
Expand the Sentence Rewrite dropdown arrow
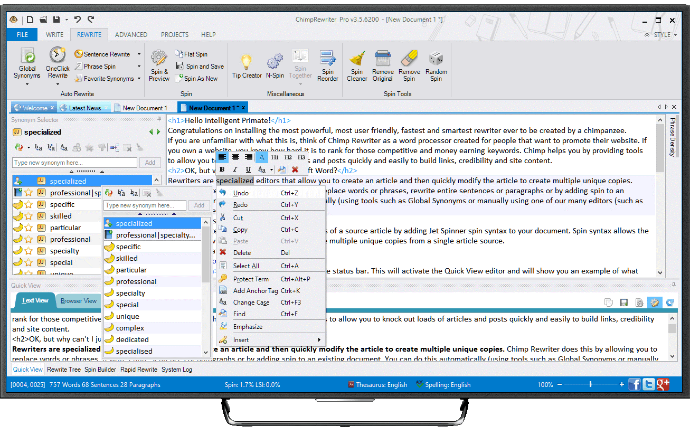[139, 54]
